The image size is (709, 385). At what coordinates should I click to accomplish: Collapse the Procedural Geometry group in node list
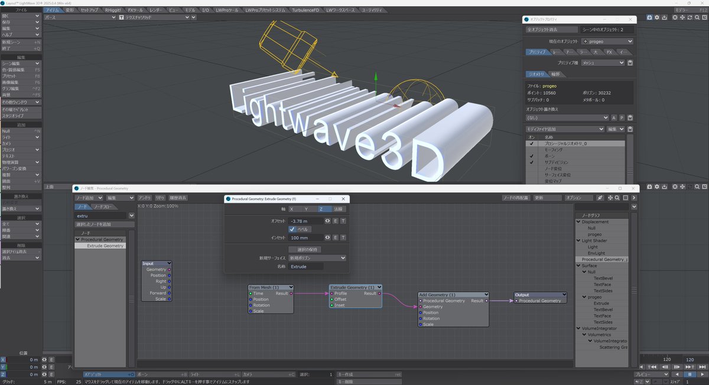click(x=77, y=239)
